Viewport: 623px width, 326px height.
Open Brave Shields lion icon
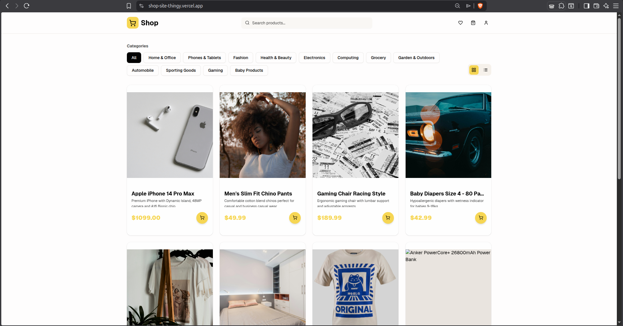coord(480,6)
